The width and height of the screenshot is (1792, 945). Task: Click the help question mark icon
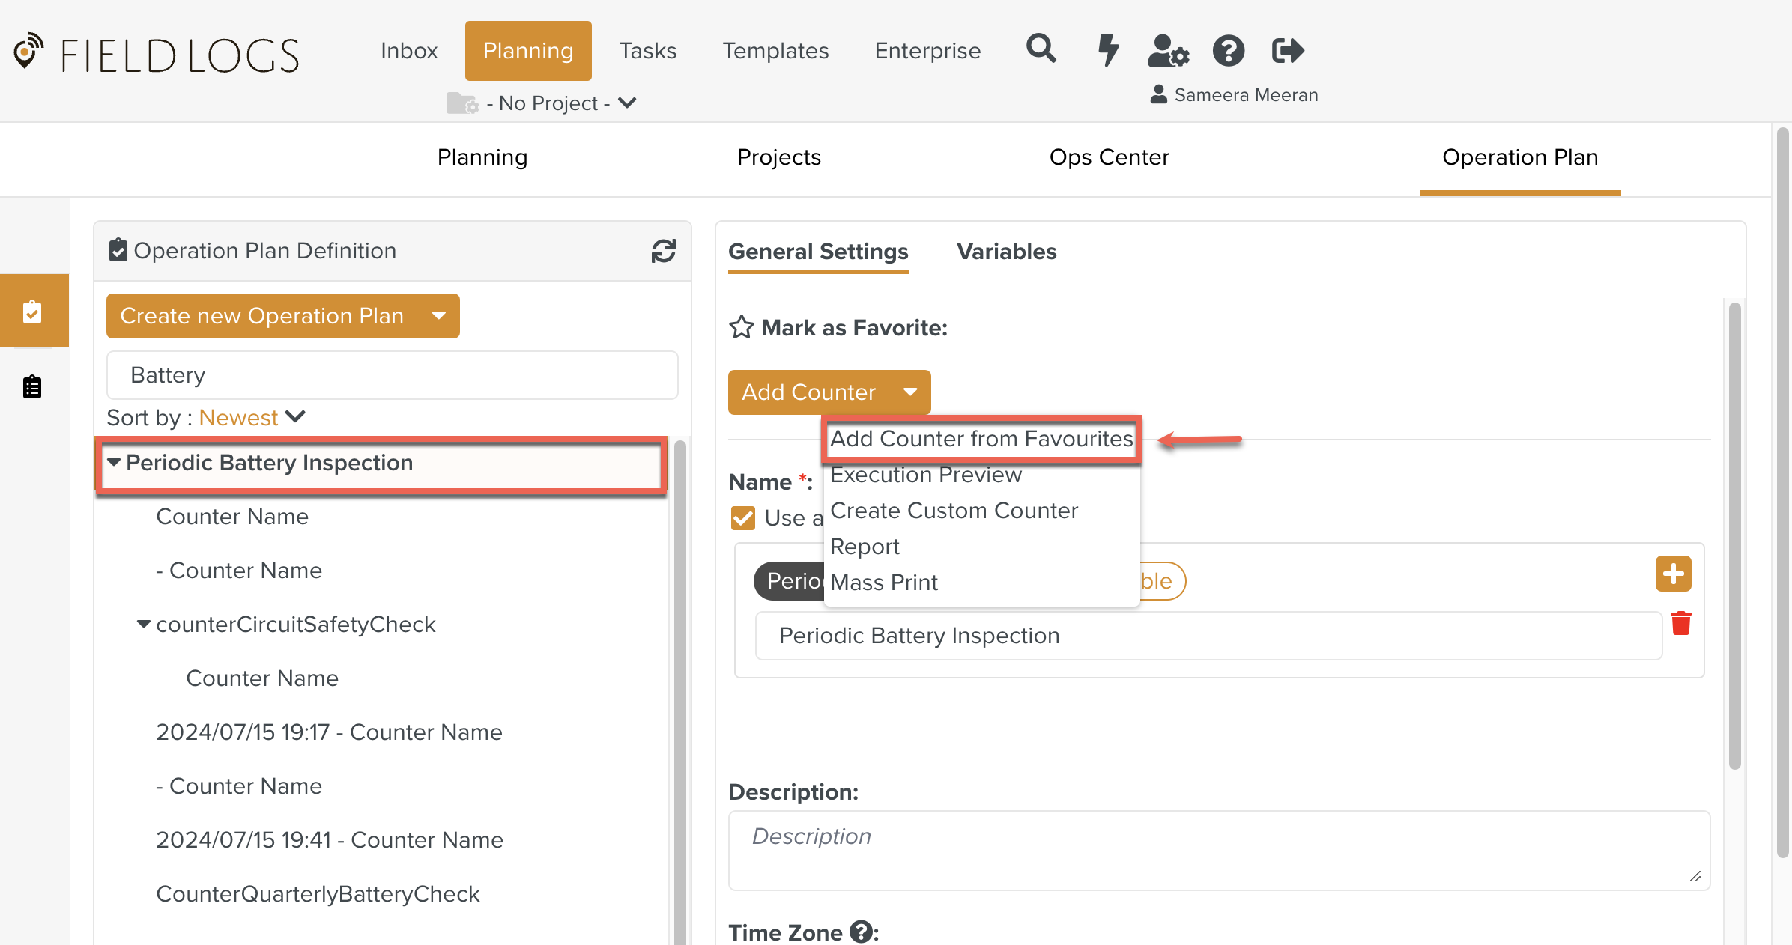click(1228, 51)
